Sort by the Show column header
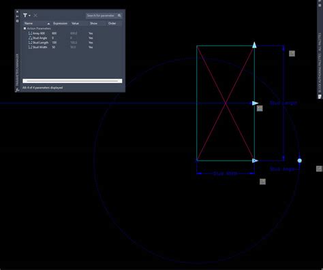The width and height of the screenshot is (323, 270). [93, 23]
